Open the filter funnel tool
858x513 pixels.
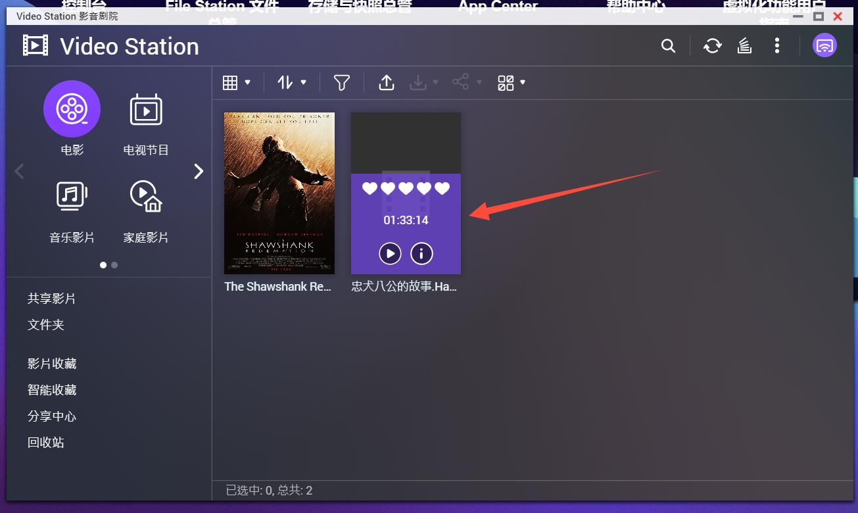tap(341, 83)
